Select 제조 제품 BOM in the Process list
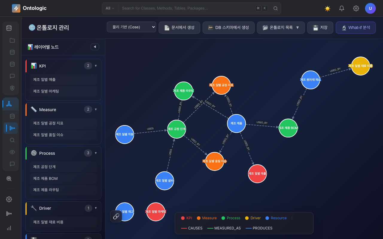383x239 pixels. click(x=63, y=178)
